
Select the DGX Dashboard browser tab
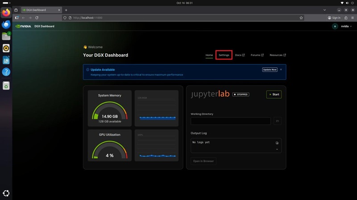click(x=41, y=10)
